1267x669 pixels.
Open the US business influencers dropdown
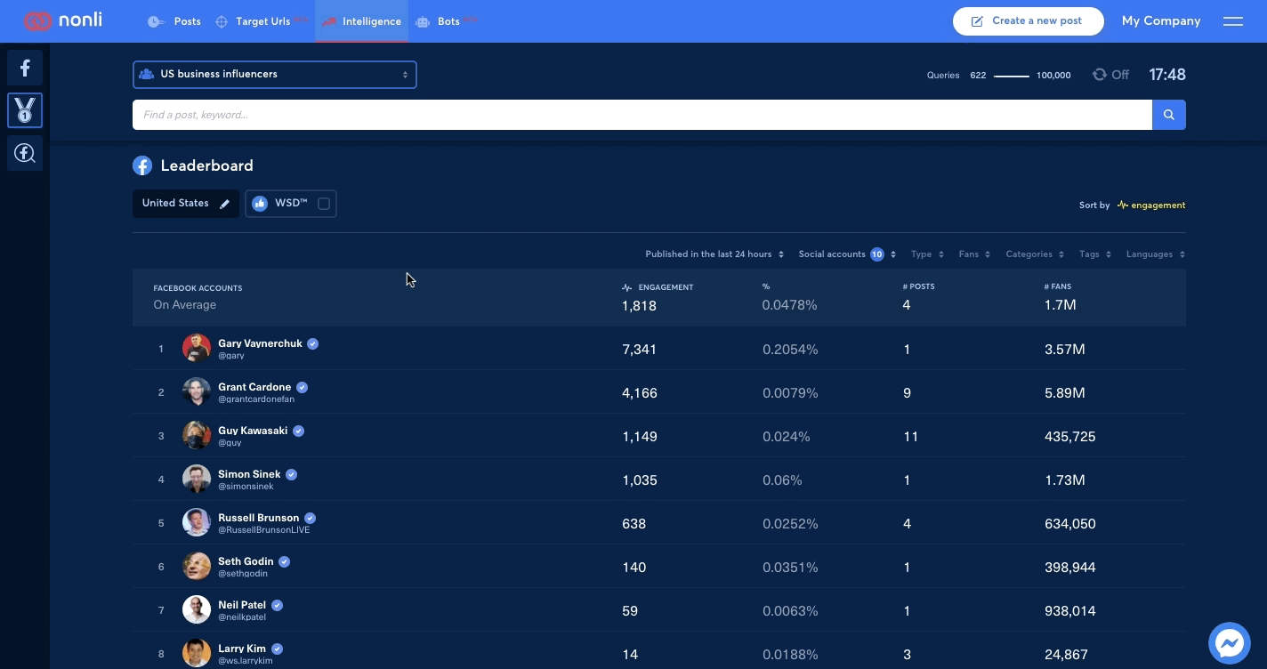275,75
